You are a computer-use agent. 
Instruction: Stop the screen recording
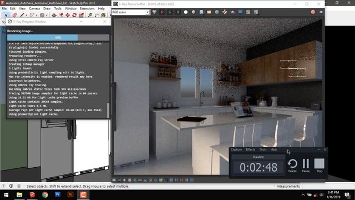click(x=319, y=166)
